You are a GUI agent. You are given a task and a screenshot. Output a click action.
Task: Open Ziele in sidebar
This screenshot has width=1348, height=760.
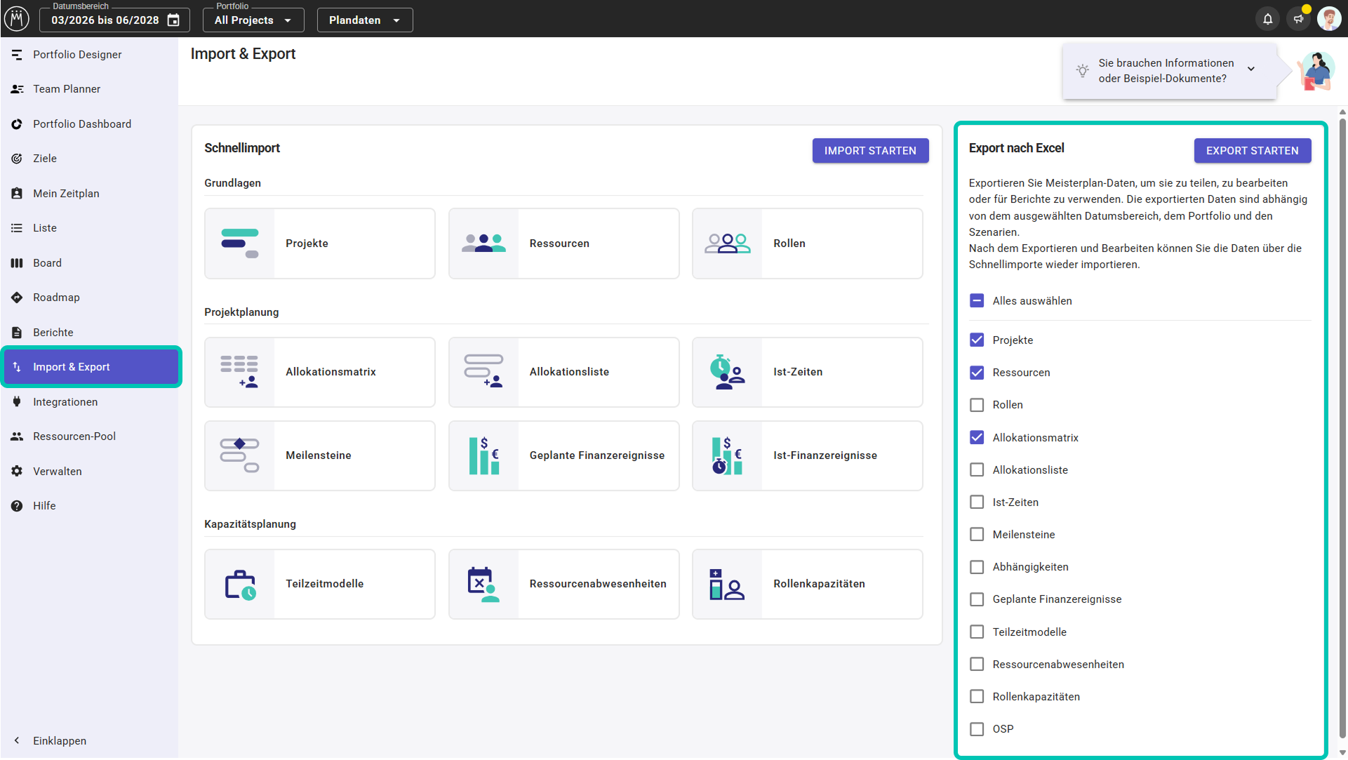pyautogui.click(x=89, y=159)
